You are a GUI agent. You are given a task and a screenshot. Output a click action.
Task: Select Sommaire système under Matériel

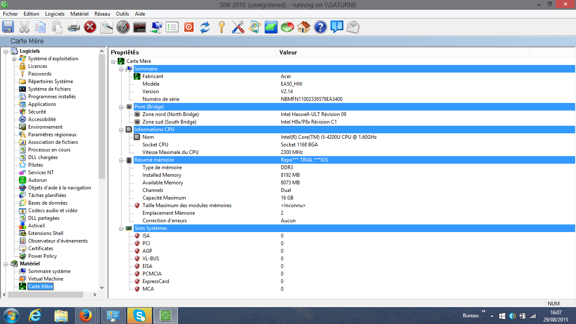click(x=49, y=271)
